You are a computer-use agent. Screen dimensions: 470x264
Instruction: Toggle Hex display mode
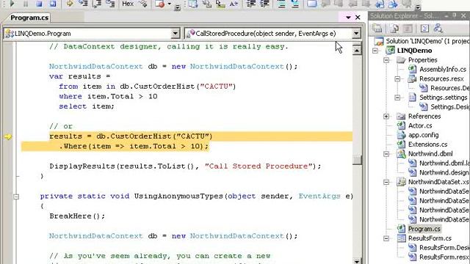point(128,4)
